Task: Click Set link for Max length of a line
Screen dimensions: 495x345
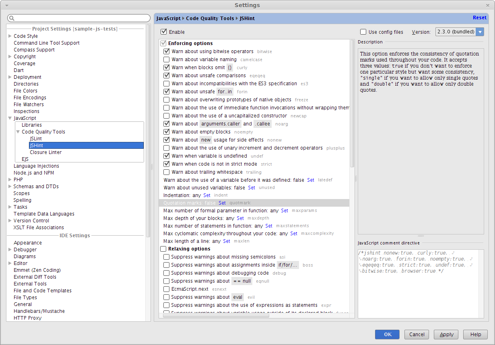Action: click(227, 241)
